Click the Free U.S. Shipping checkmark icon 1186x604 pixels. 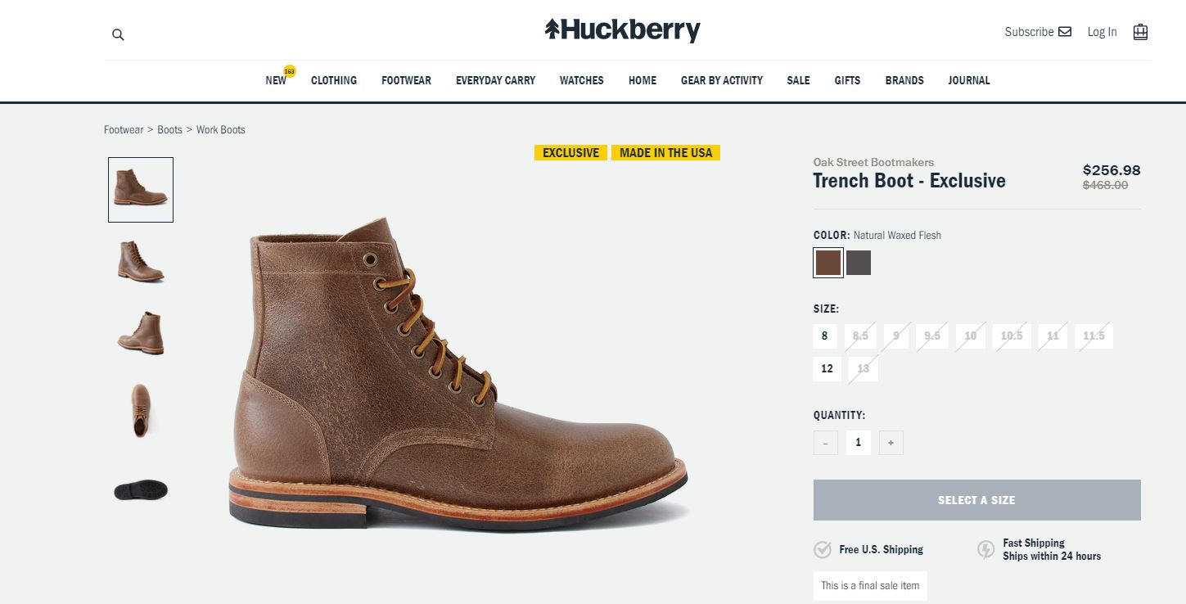click(x=823, y=550)
